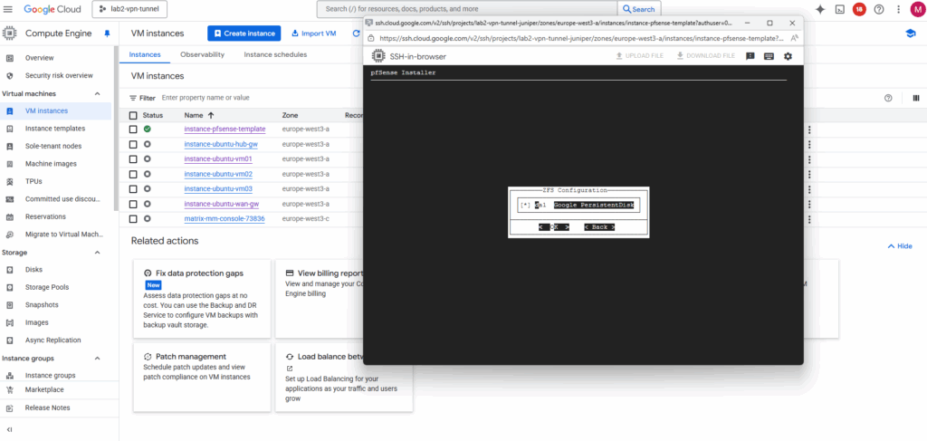This screenshot has height=441, width=927.
Task: Open the Google Cloud navigation hamburger menu
Action: (8, 9)
